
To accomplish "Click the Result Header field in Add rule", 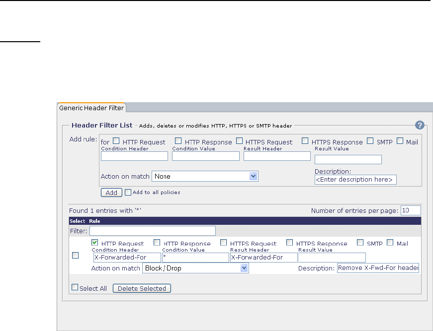I will [277, 156].
